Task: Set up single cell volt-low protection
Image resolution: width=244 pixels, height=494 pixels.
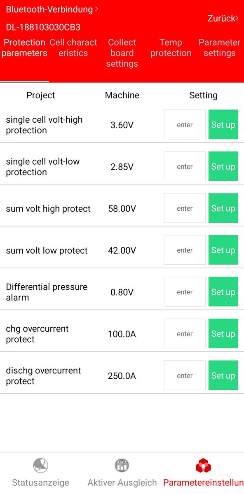Action: tap(223, 166)
